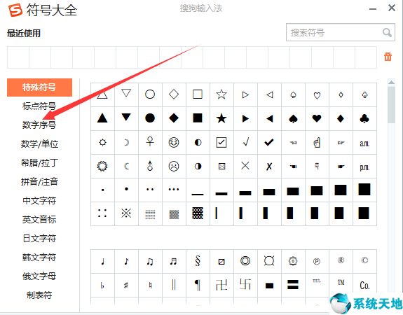This screenshot has height=315, width=403.
Task: Clear recent symbols with trash icon
Action: coord(388,57)
